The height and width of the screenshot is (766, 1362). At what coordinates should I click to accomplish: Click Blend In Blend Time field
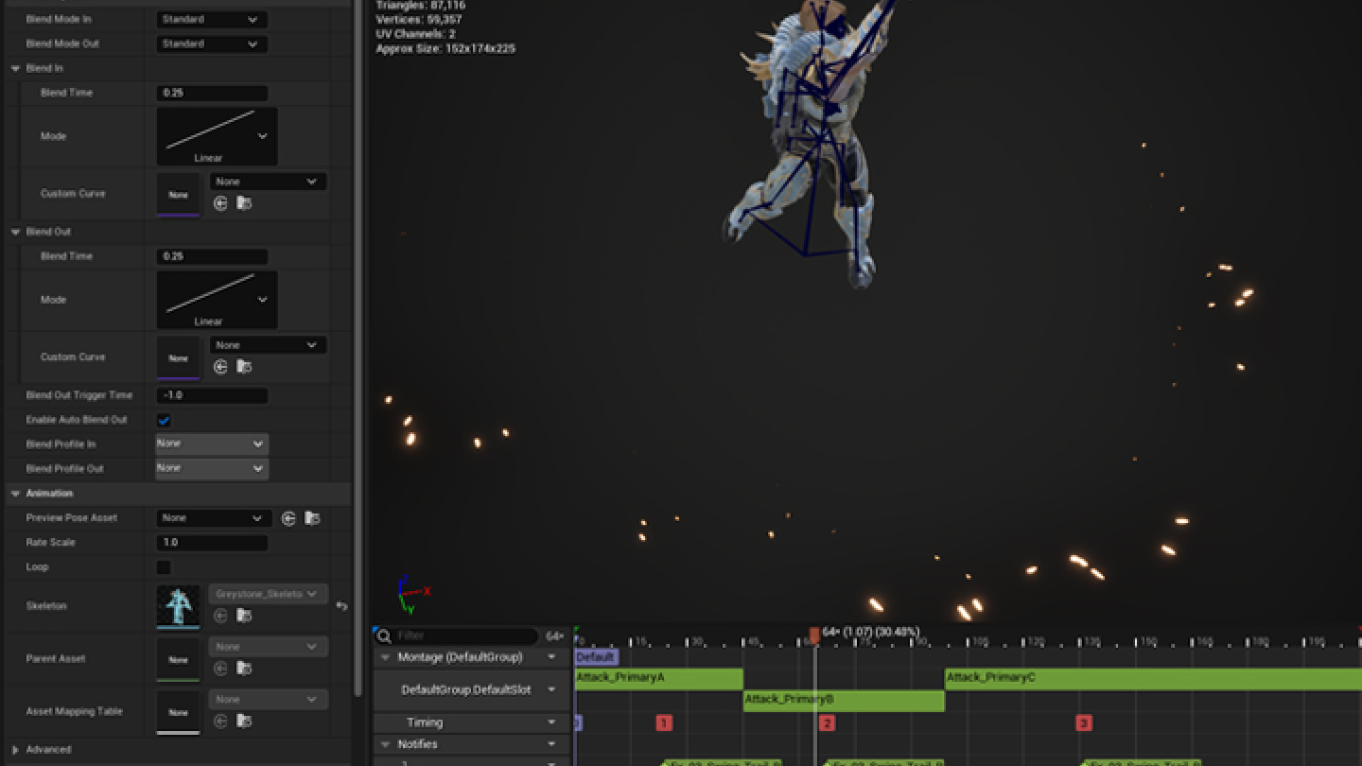(212, 93)
